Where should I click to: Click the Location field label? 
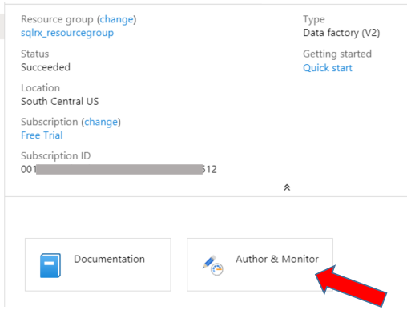40,88
